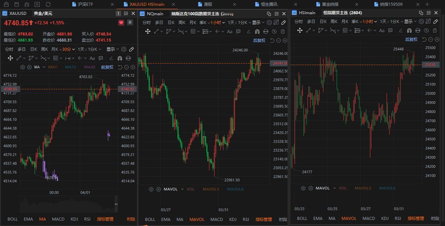The height and width of the screenshot is (226, 445).
Task: Select the move cursor tool in XAUUSD panel
Action: (10, 58)
